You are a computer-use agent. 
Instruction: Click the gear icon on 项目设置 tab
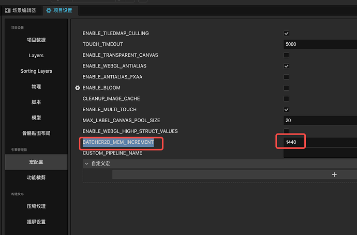pos(49,10)
